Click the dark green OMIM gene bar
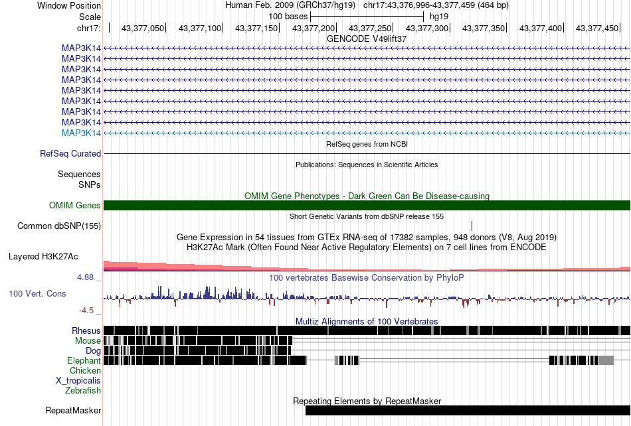Screen dimensions: 631x426 click(367, 205)
